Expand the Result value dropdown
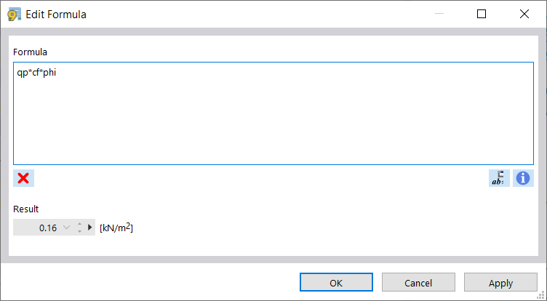Viewport: 547px width, 301px height. pyautogui.click(x=67, y=228)
